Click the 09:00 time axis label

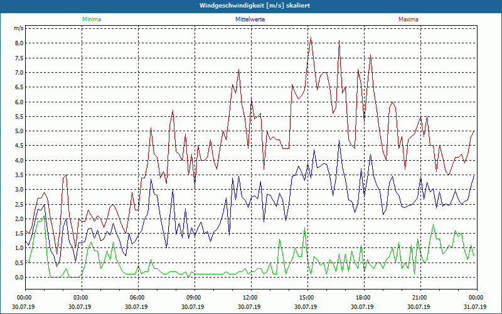[195, 298]
